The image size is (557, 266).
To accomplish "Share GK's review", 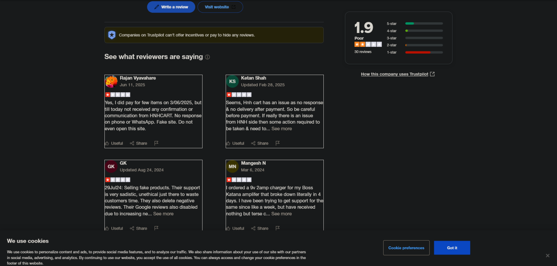I will (x=139, y=228).
